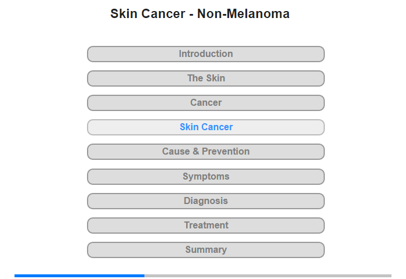
Task: Open the Summary section
Action: 206,250
